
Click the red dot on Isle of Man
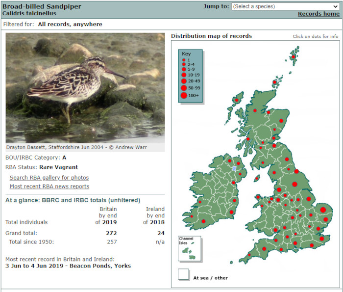[x=256, y=179]
